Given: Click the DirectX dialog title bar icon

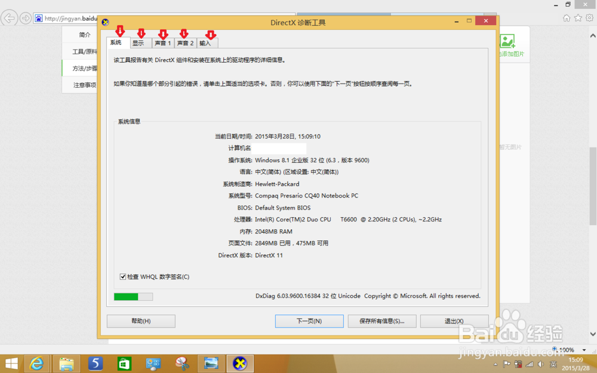Looking at the screenshot, I should tap(106, 22).
